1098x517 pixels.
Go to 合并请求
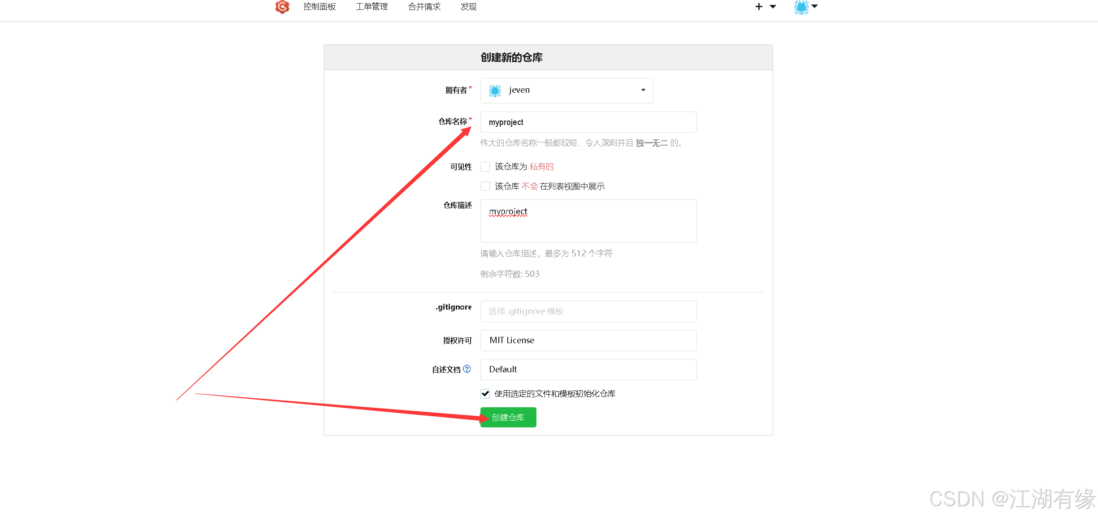point(424,7)
